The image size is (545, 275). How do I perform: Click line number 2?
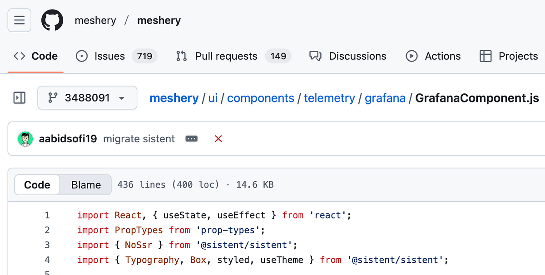tap(47, 230)
